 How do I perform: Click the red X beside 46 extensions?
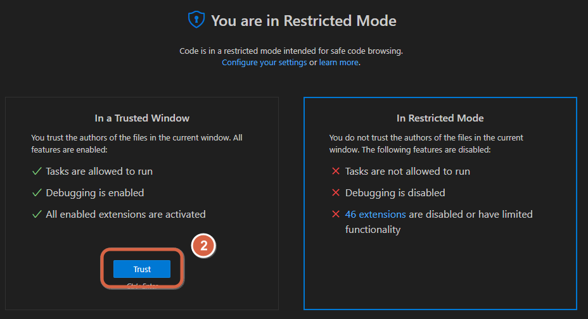coord(336,214)
